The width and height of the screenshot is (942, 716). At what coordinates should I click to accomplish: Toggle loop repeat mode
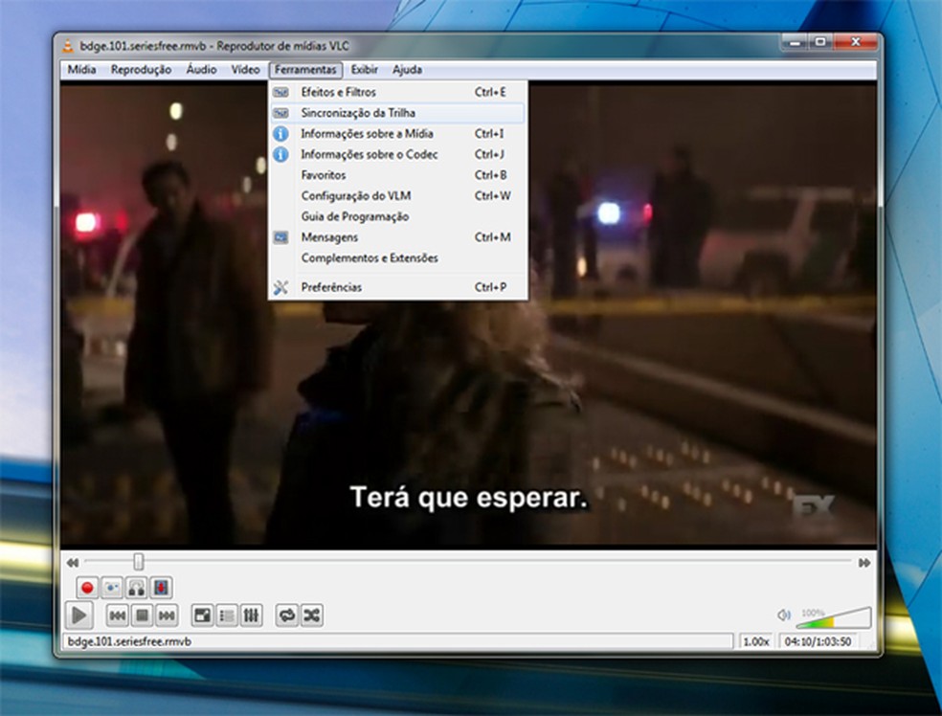[x=287, y=615]
